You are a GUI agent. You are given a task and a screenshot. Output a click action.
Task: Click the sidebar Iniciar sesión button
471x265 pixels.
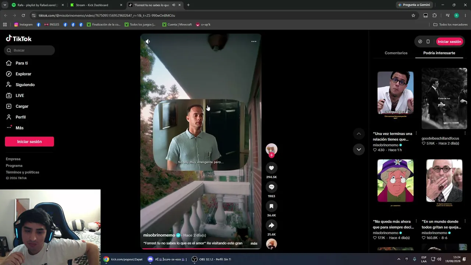pos(29,142)
